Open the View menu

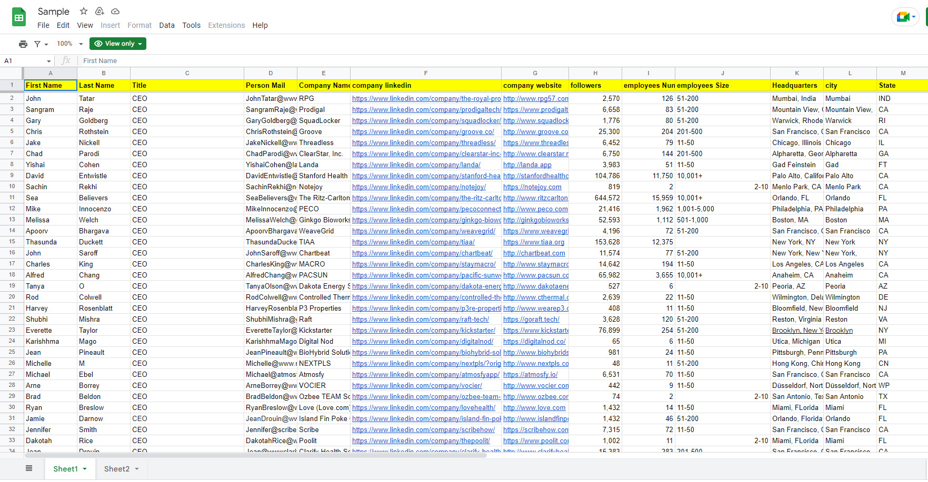[x=85, y=25]
